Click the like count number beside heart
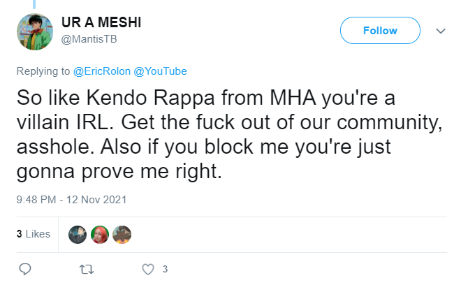461x285 pixels. tap(166, 269)
